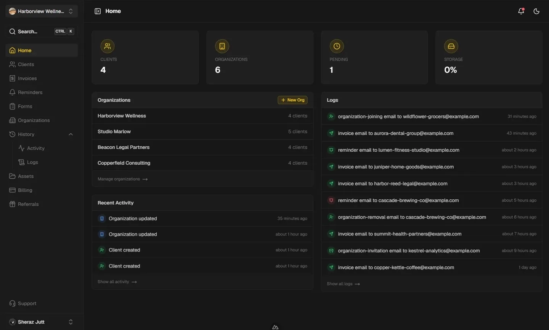The image size is (549, 330).
Task: Open Copperfield Consulting organization row
Action: point(202,163)
